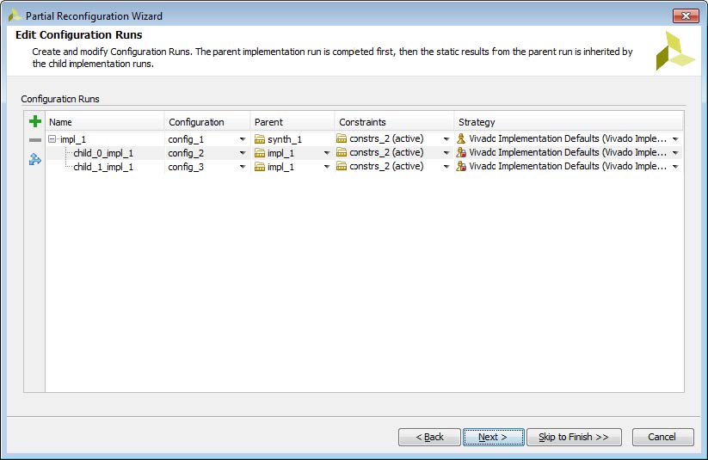Click impl_1 parent text in child_0_impl_1 row
The height and width of the screenshot is (460, 708).
click(280, 153)
